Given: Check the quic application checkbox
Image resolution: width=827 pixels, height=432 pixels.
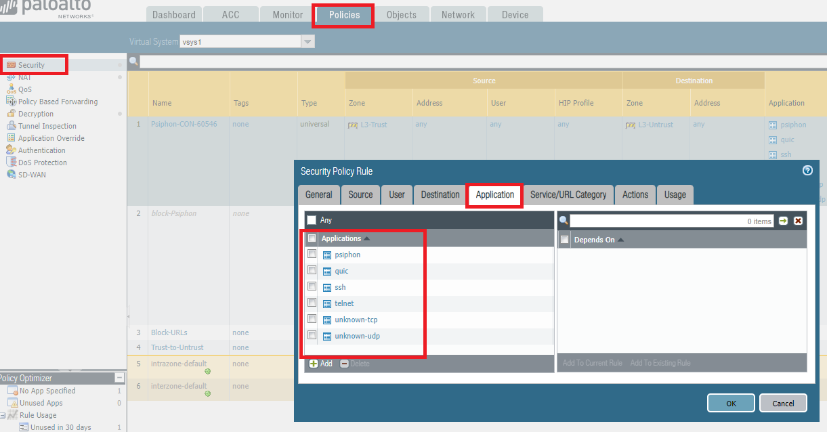Looking at the screenshot, I should tap(312, 270).
